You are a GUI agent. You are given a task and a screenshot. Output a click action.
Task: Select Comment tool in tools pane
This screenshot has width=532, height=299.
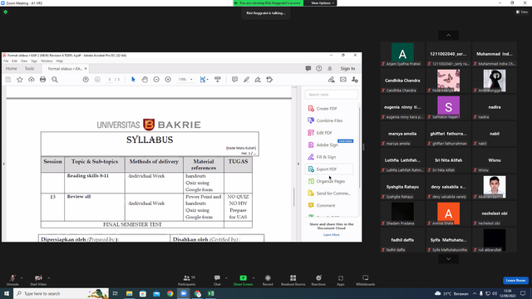[322, 205]
